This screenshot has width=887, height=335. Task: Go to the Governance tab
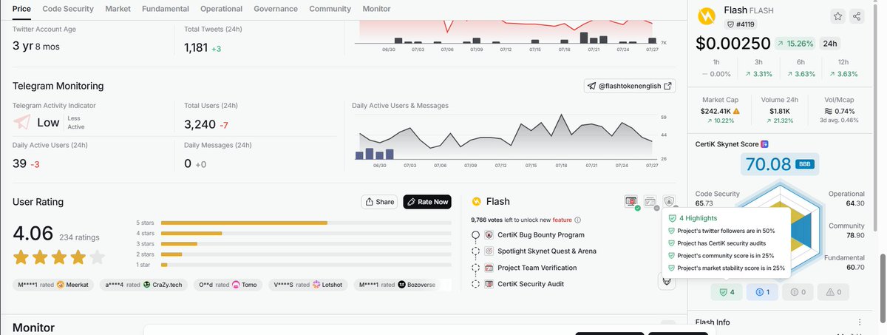[276, 9]
